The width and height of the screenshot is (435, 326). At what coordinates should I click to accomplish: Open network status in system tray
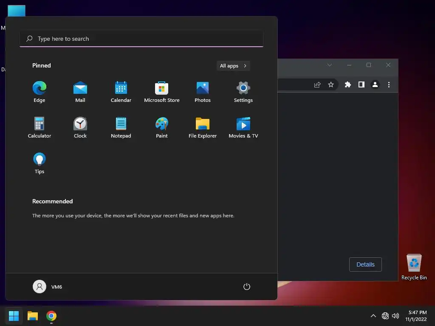[385, 316]
